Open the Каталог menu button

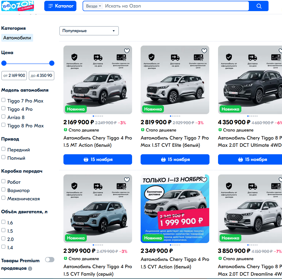coord(60,6)
